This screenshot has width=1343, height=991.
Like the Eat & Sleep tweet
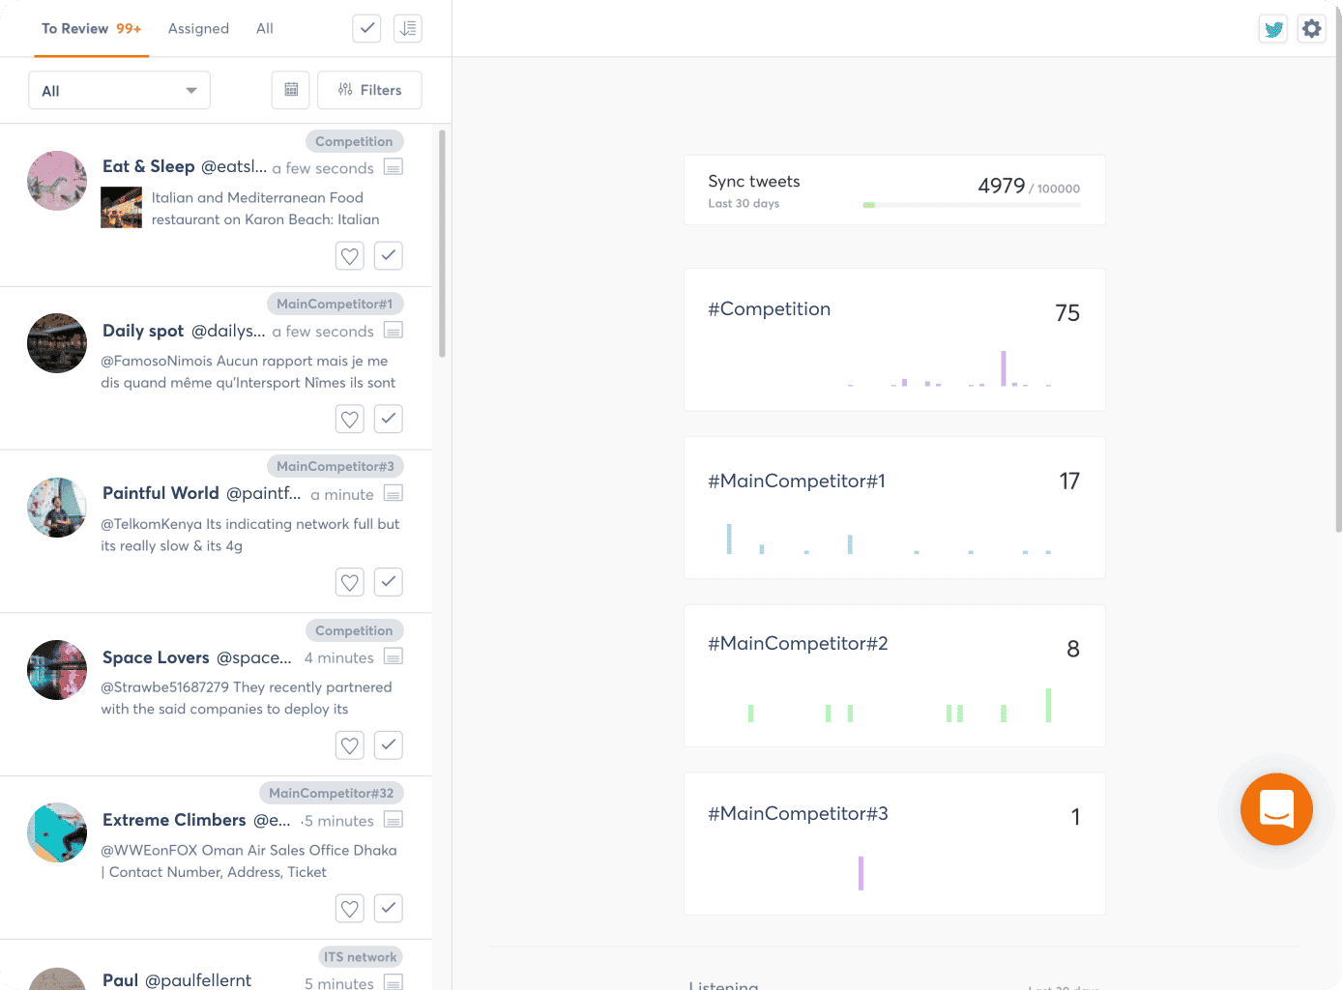350,256
